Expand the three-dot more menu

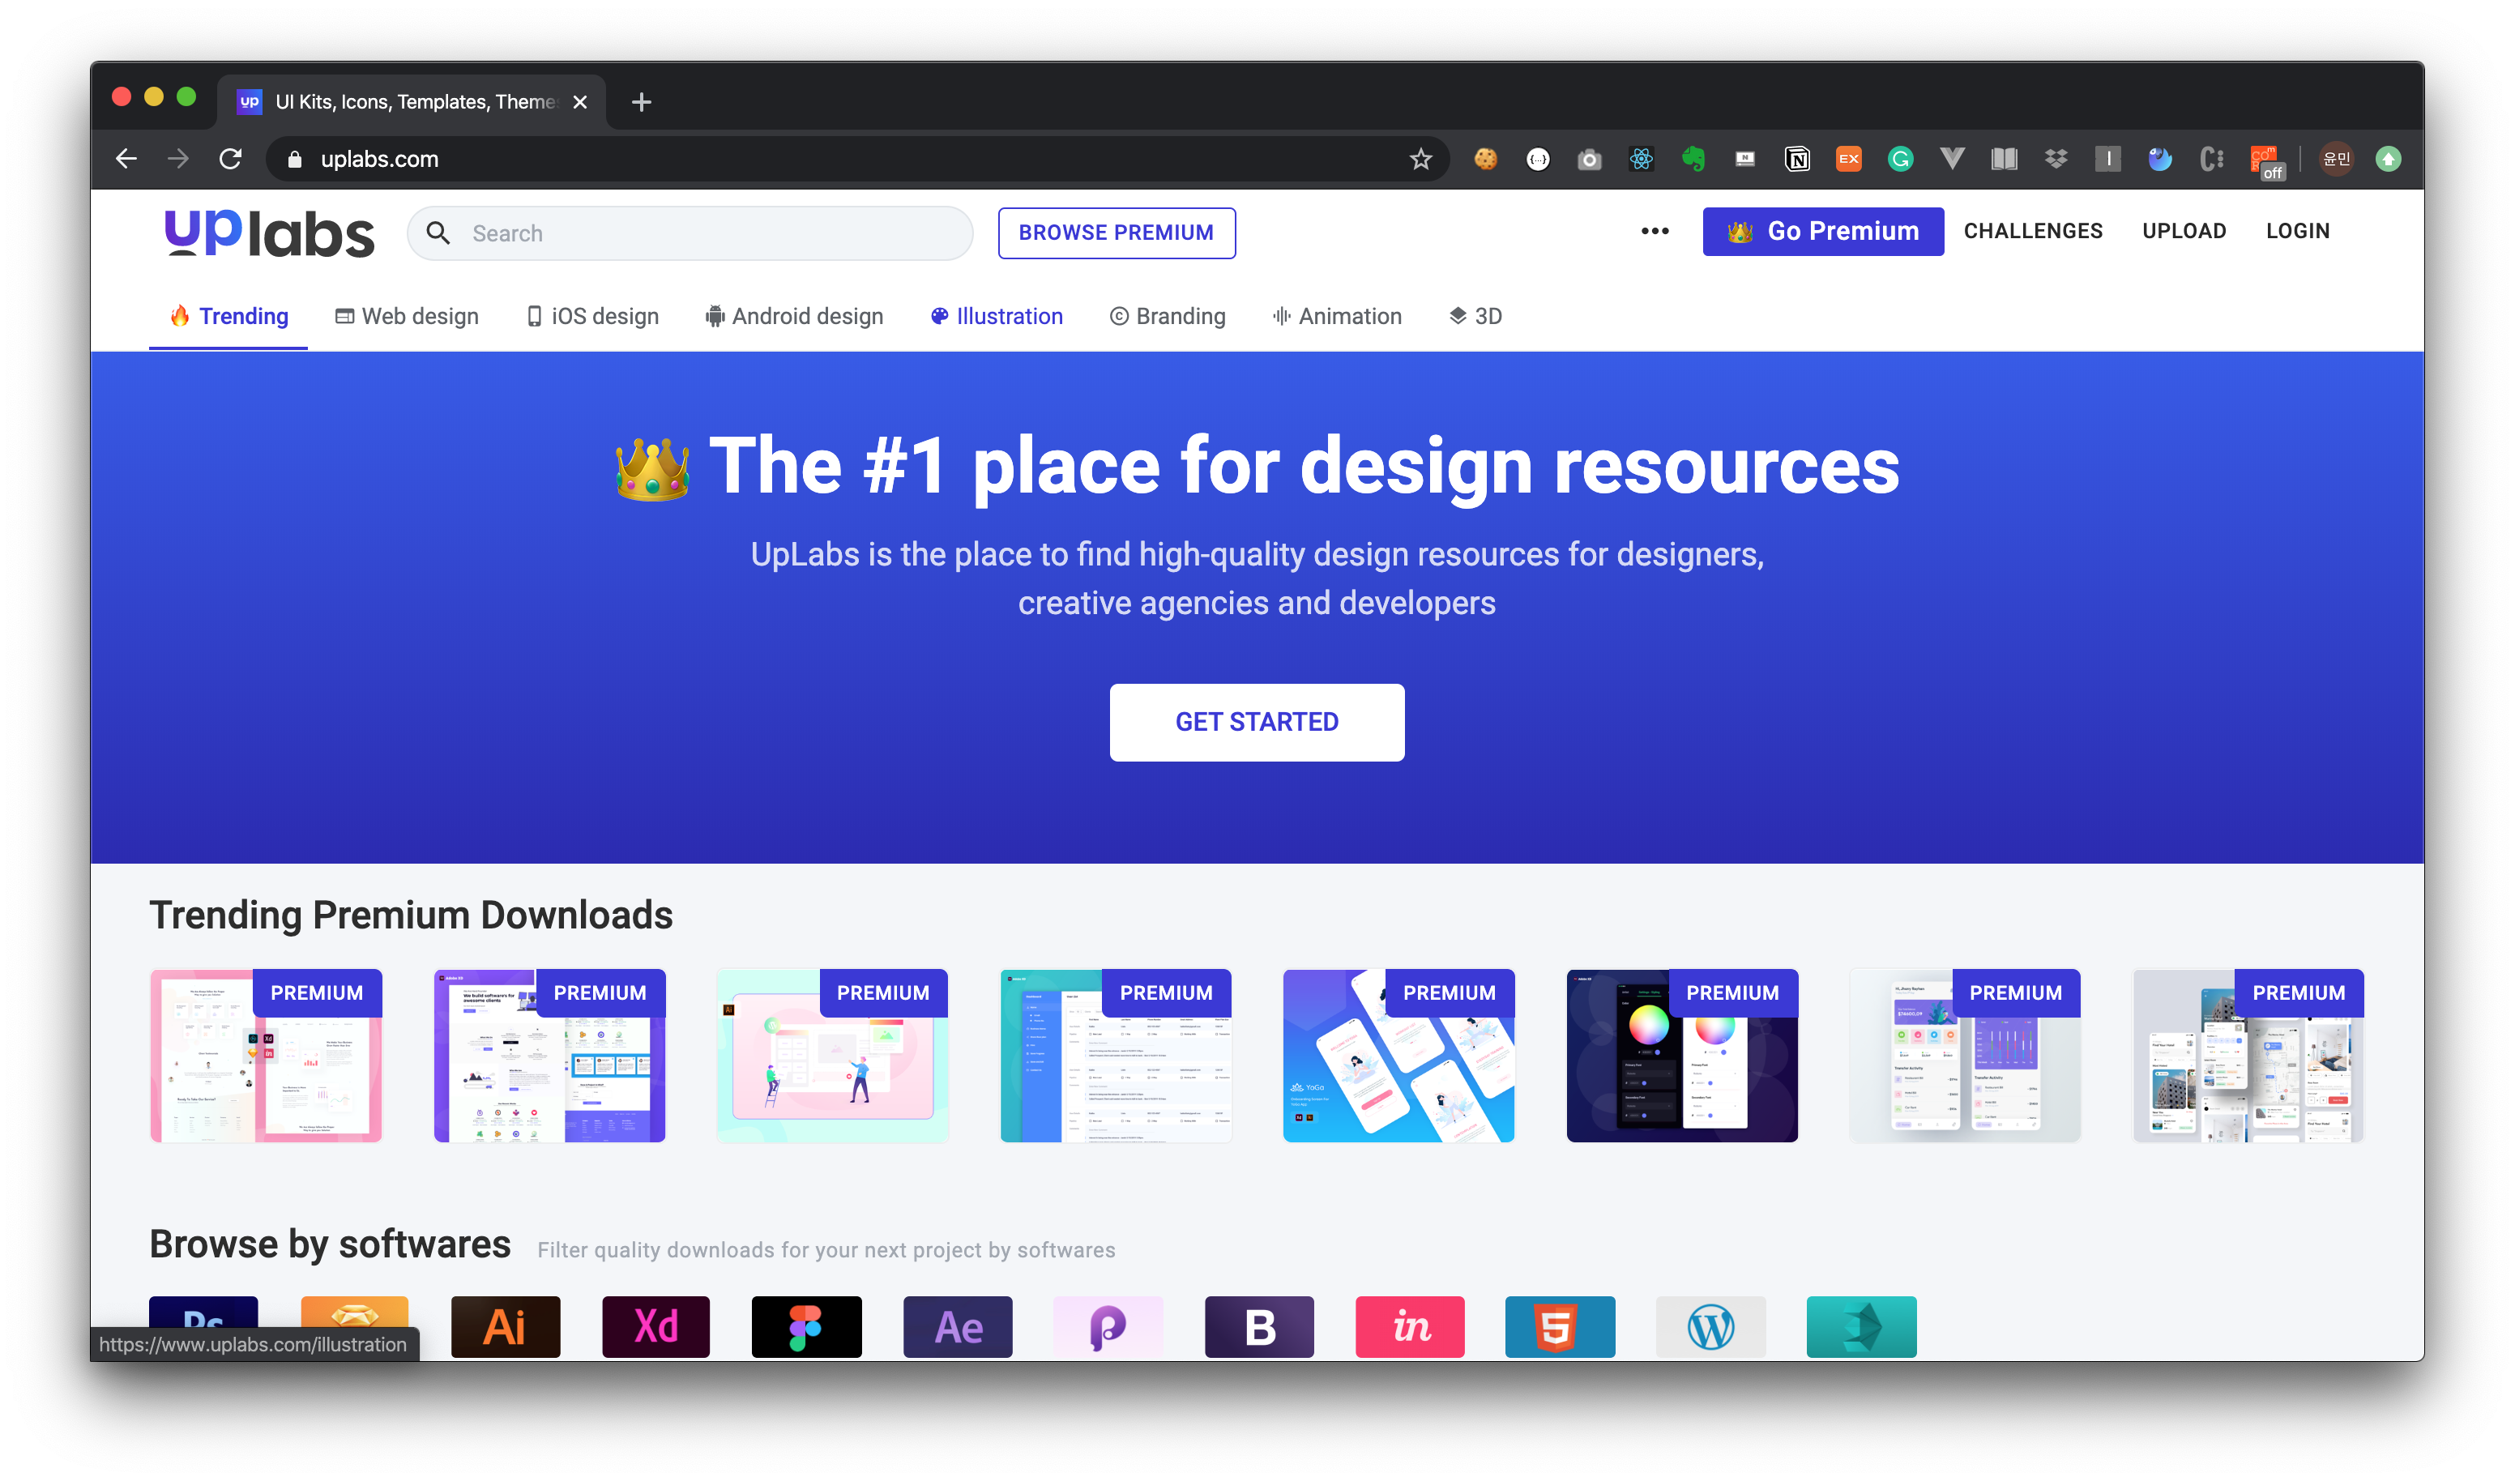pyautogui.click(x=1654, y=232)
